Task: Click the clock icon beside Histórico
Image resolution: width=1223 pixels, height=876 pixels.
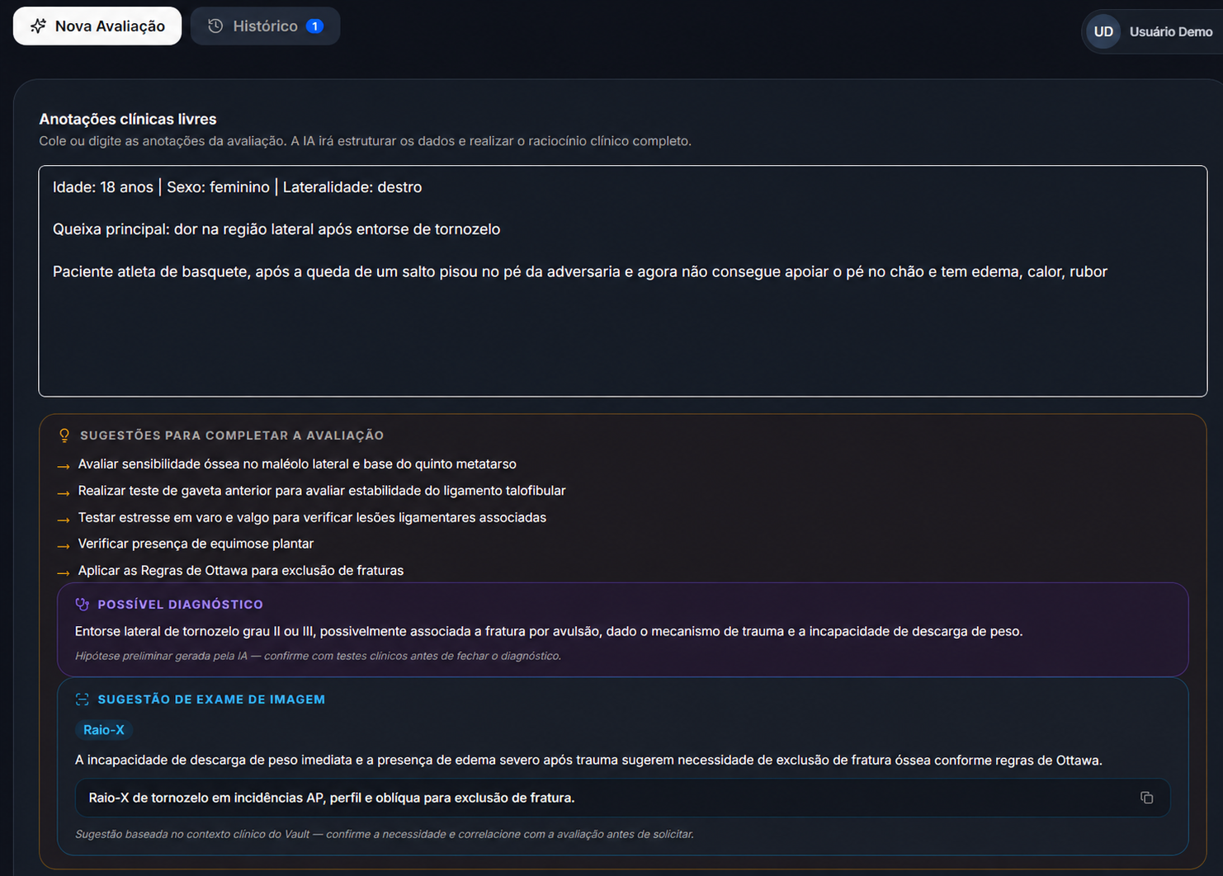Action: tap(215, 26)
